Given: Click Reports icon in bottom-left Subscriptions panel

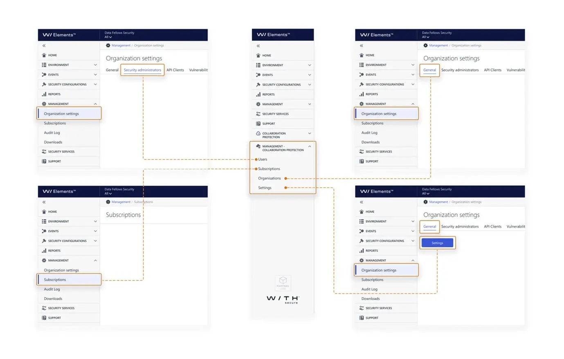Looking at the screenshot, I should pyautogui.click(x=44, y=251).
